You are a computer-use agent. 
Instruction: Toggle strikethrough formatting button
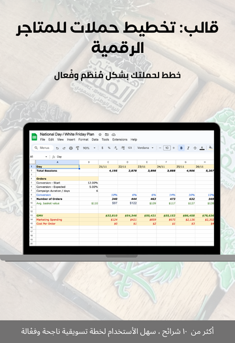(x=195, y=148)
